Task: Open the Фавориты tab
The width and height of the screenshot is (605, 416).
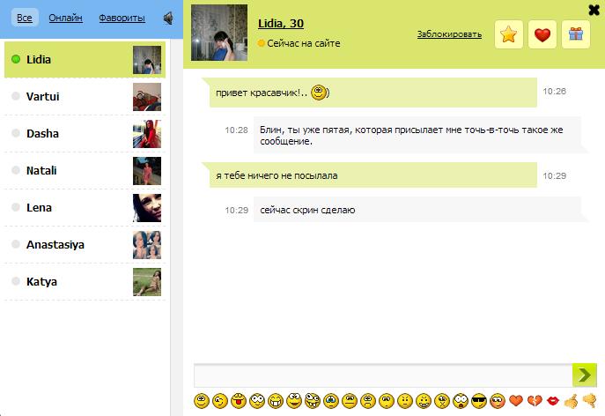Action: tap(122, 18)
